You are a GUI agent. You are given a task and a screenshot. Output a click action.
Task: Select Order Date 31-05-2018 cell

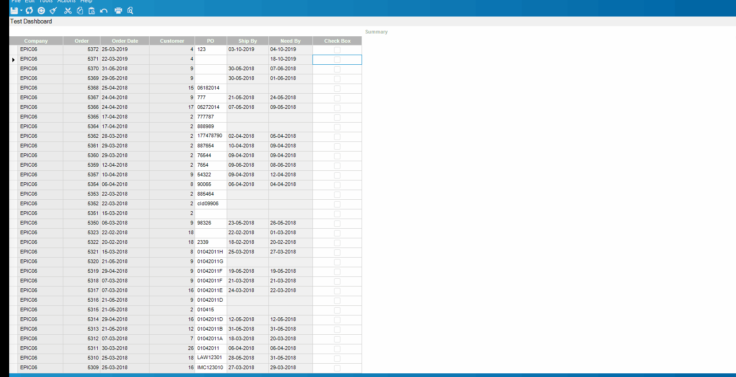coord(125,69)
